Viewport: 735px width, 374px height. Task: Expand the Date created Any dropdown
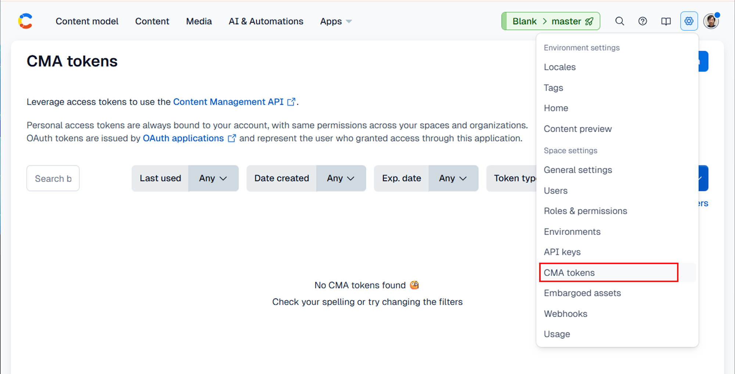(x=341, y=178)
